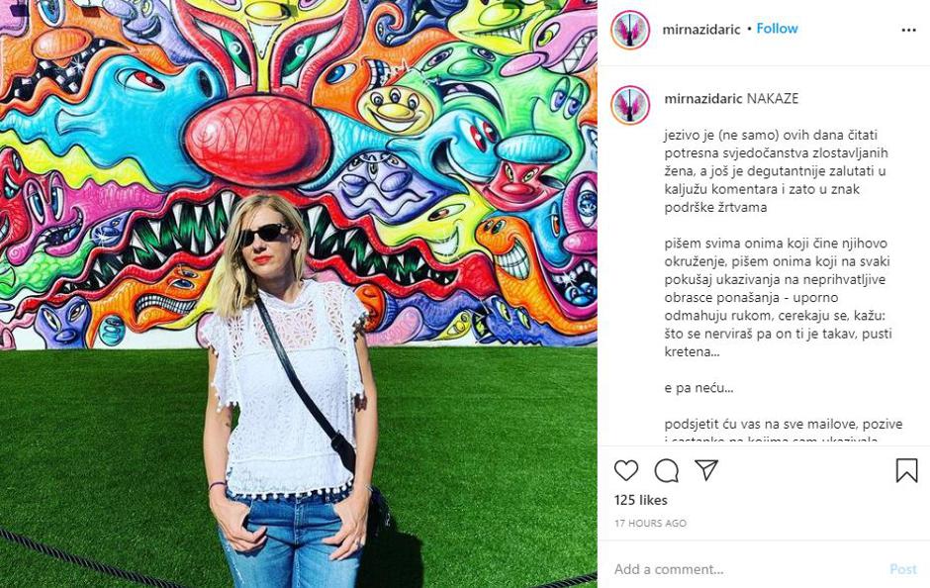Image resolution: width=930 pixels, height=588 pixels.
Task: View the 125 likes list
Action: pos(640,500)
